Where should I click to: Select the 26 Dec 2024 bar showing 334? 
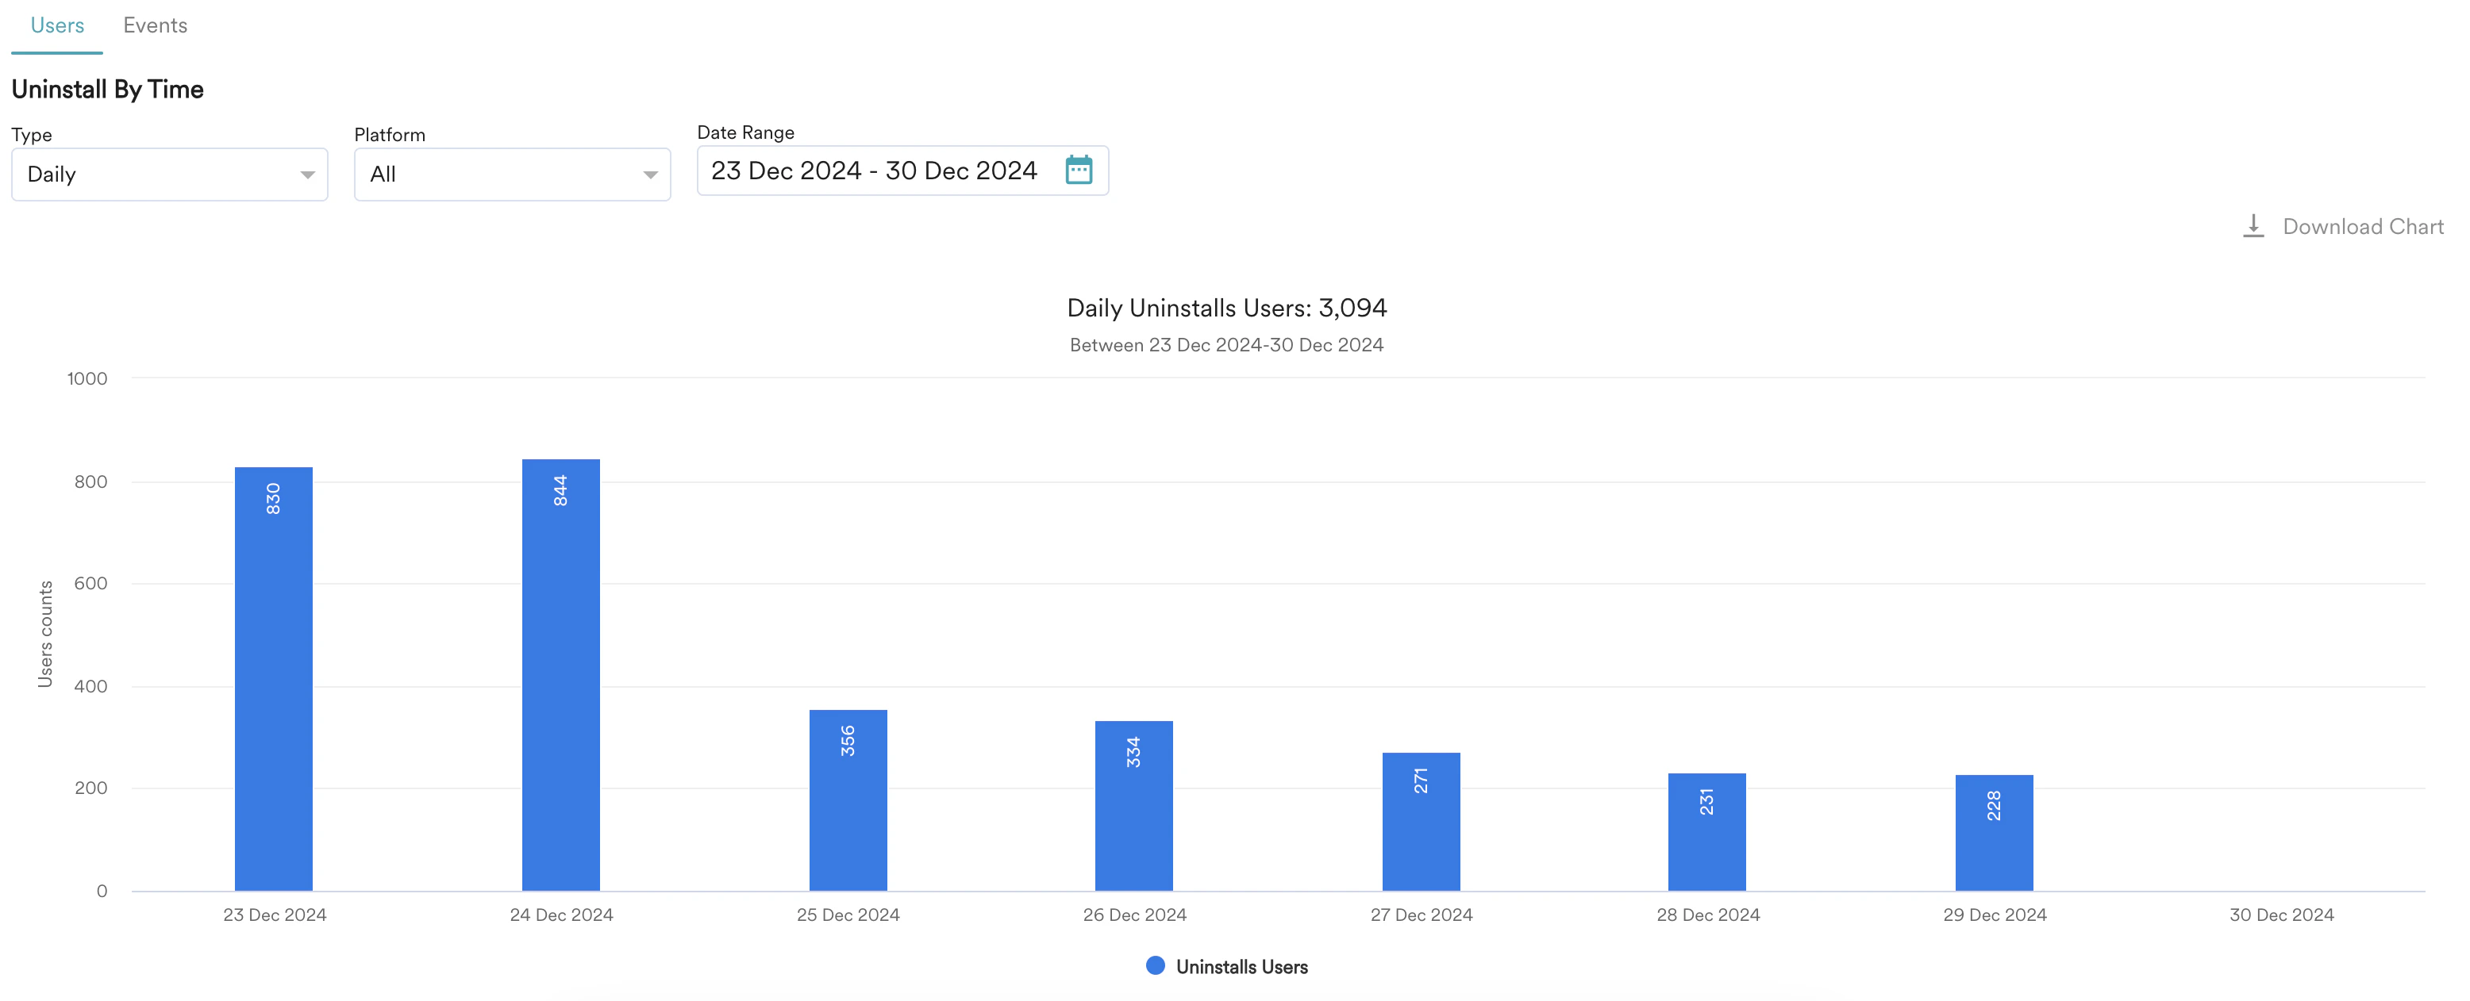point(1133,806)
